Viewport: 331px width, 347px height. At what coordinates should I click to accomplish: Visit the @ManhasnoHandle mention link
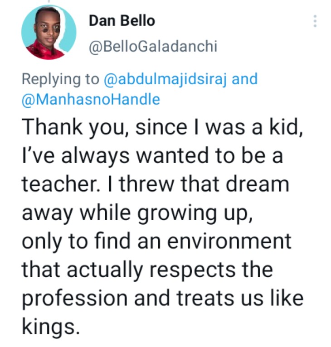click(x=91, y=99)
